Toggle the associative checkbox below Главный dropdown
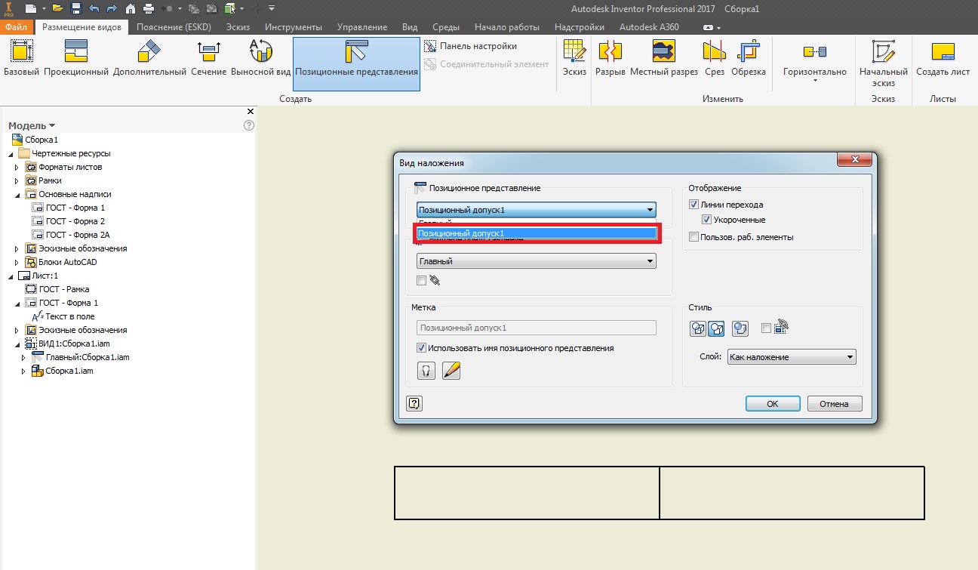The image size is (978, 570). coord(421,280)
